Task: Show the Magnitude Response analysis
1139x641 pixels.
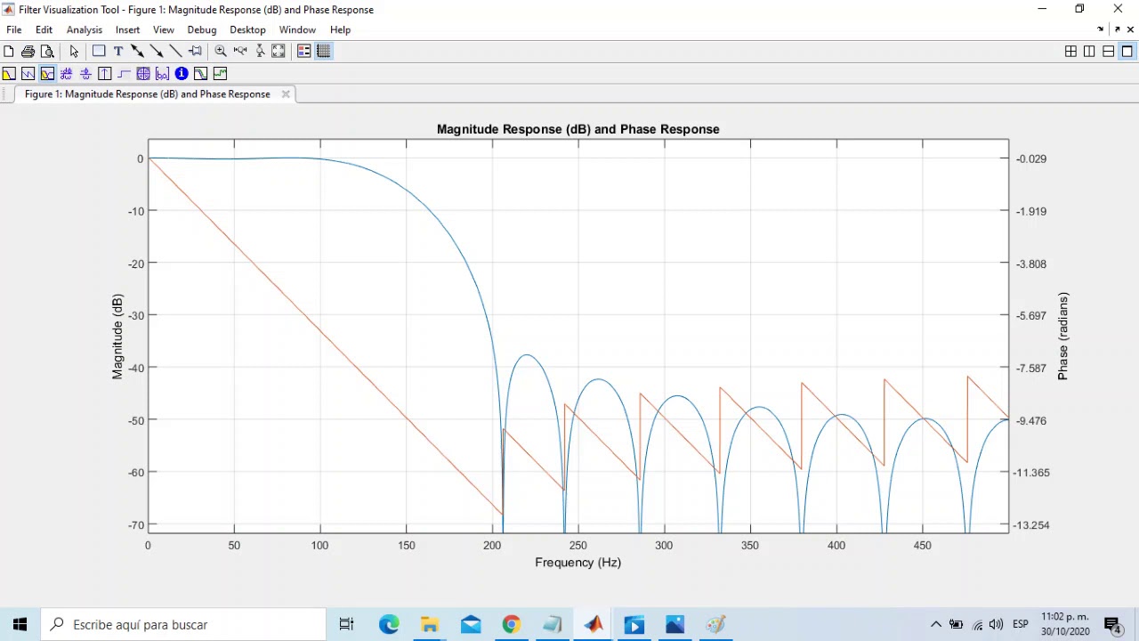Action: click(x=9, y=74)
